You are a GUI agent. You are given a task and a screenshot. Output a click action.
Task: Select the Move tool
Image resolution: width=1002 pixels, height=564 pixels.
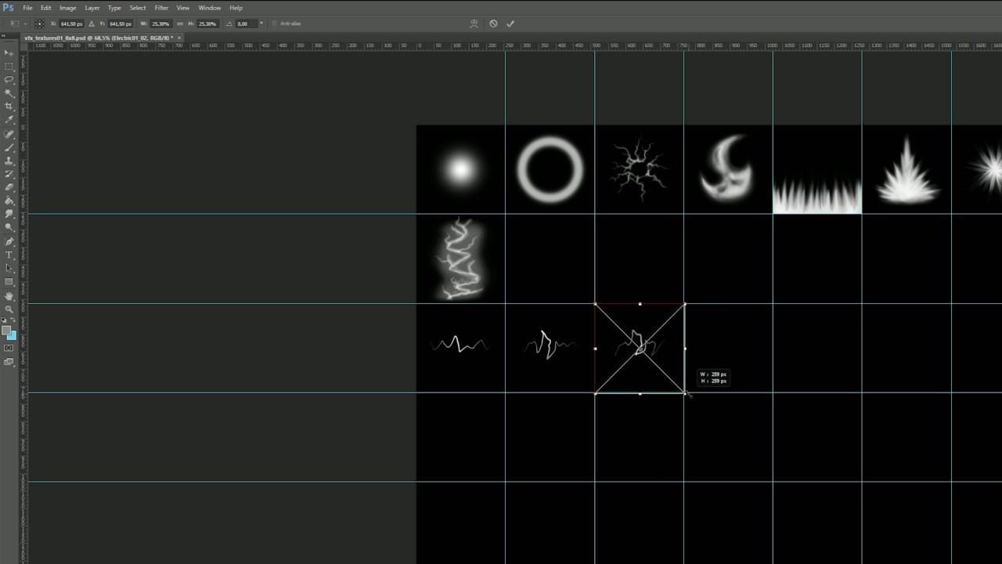click(x=9, y=53)
